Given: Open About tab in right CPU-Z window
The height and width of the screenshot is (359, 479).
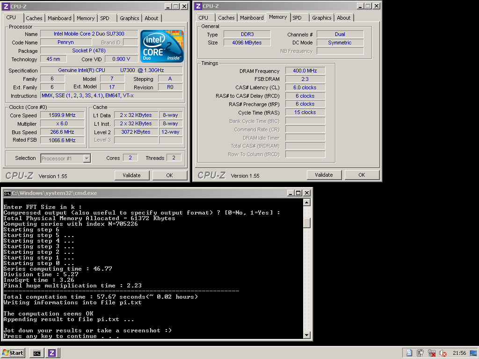Looking at the screenshot, I should pos(344,18).
